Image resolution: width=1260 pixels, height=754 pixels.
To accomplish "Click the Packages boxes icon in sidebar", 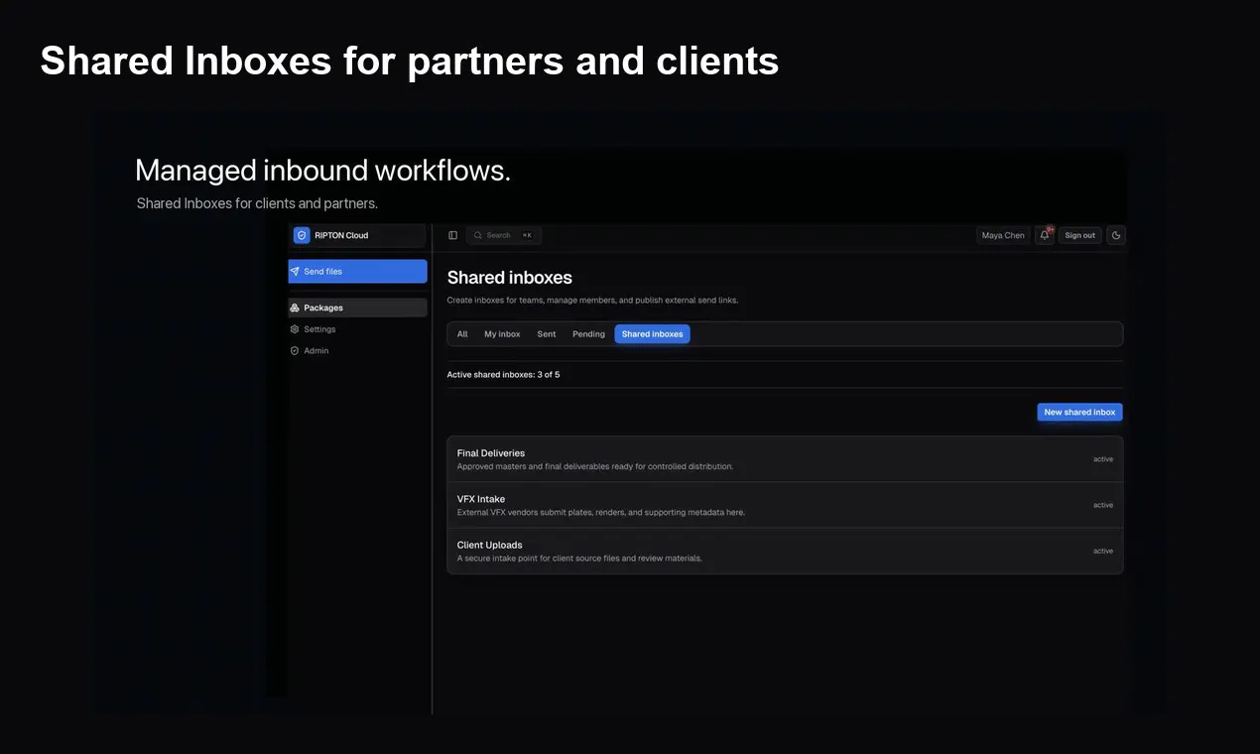I will 295,308.
